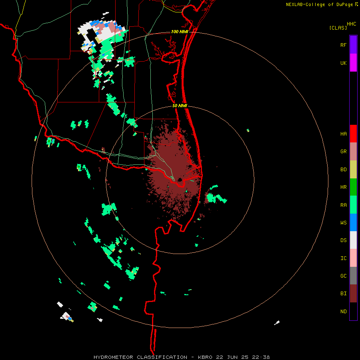Click the RA light green legend swatch
The image size is (360, 360).
(x=353, y=205)
